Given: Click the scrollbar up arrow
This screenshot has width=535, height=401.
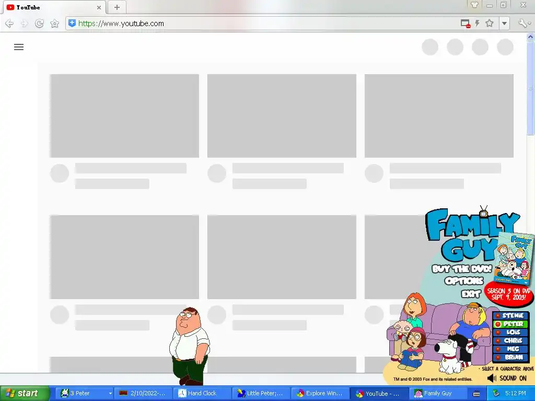Looking at the screenshot, I should tap(531, 37).
